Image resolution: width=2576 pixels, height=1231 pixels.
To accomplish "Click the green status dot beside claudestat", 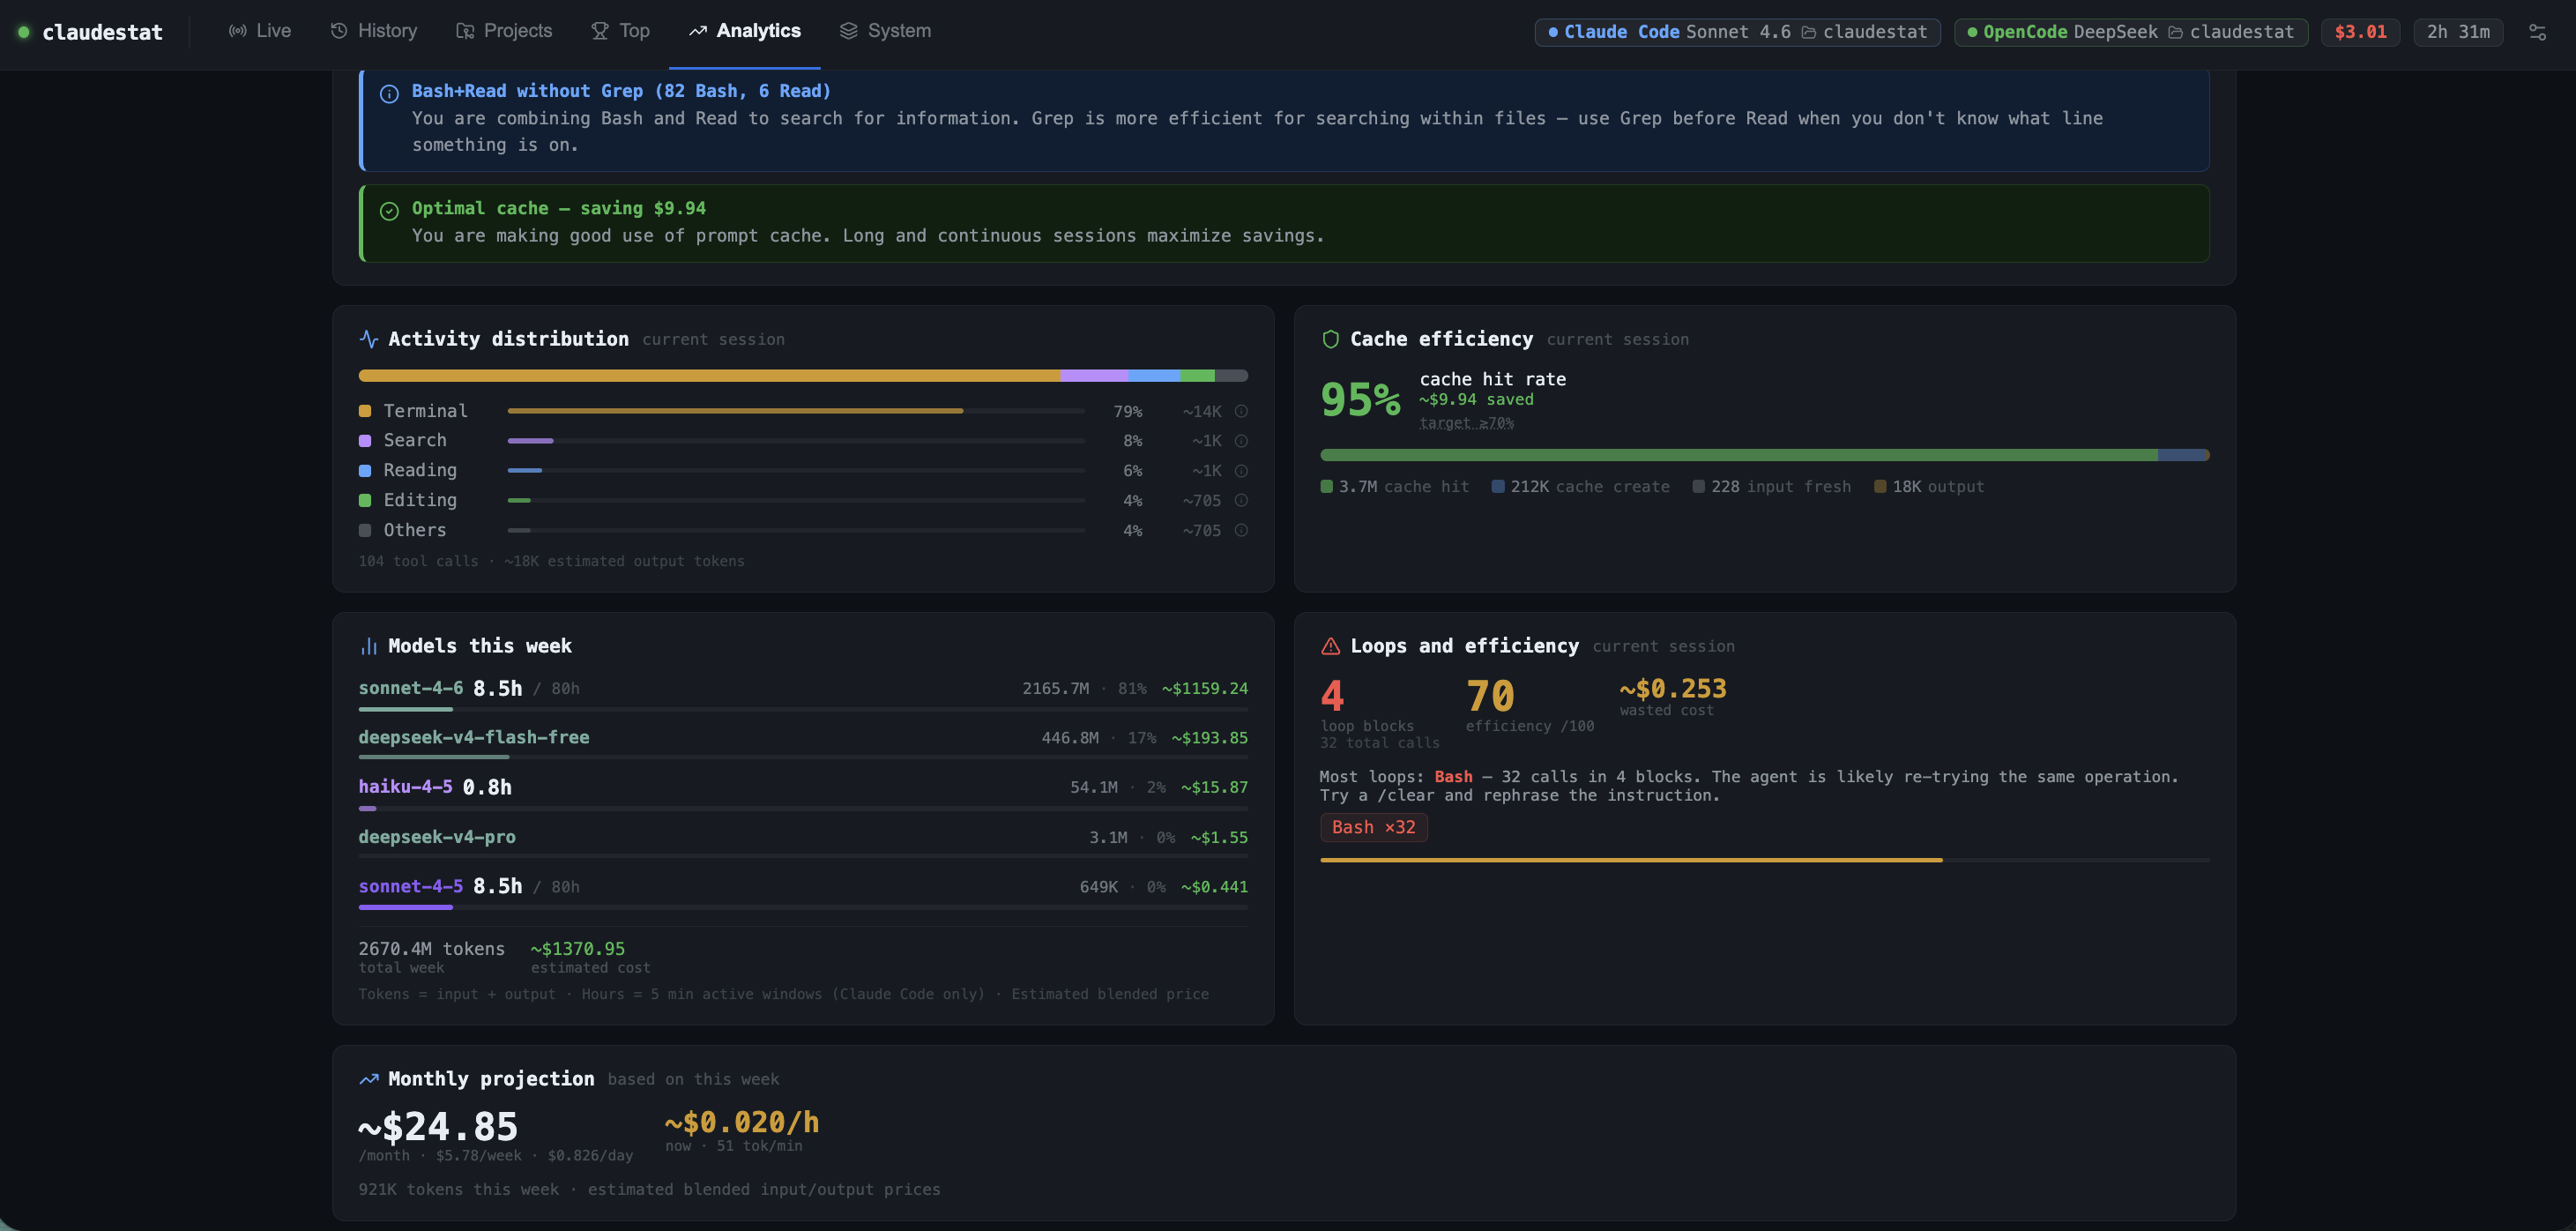I will [x=24, y=32].
